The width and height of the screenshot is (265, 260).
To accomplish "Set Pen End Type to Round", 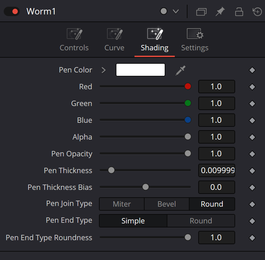I will 201,221.
